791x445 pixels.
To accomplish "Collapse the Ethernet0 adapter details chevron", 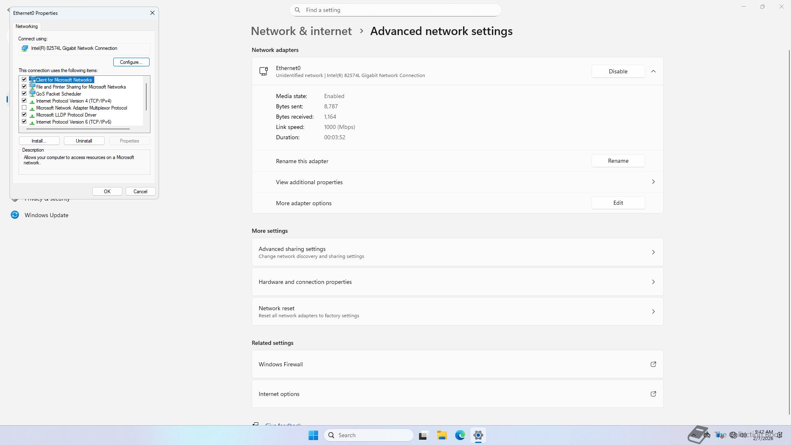I will pyautogui.click(x=653, y=71).
